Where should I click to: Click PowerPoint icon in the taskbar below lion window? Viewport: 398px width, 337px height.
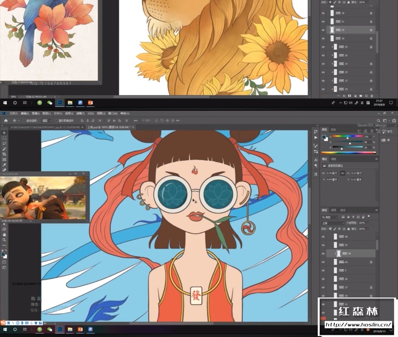click(x=90, y=103)
